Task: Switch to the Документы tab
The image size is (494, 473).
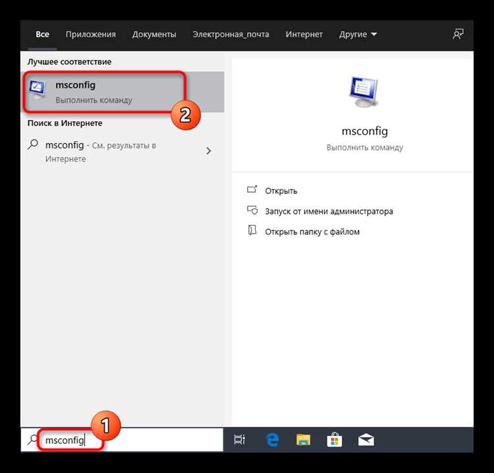Action: click(x=154, y=34)
